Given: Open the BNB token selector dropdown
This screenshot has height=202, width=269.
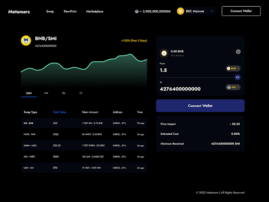Looking at the screenshot, I should [233, 68].
